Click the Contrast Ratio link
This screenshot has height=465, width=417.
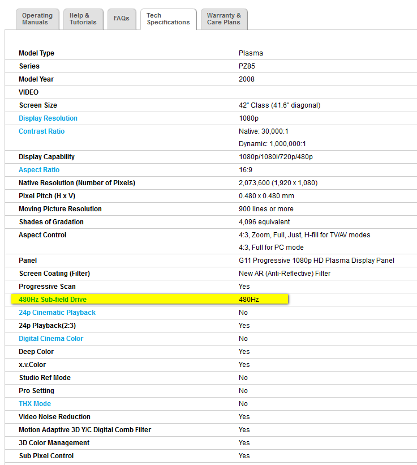[41, 131]
